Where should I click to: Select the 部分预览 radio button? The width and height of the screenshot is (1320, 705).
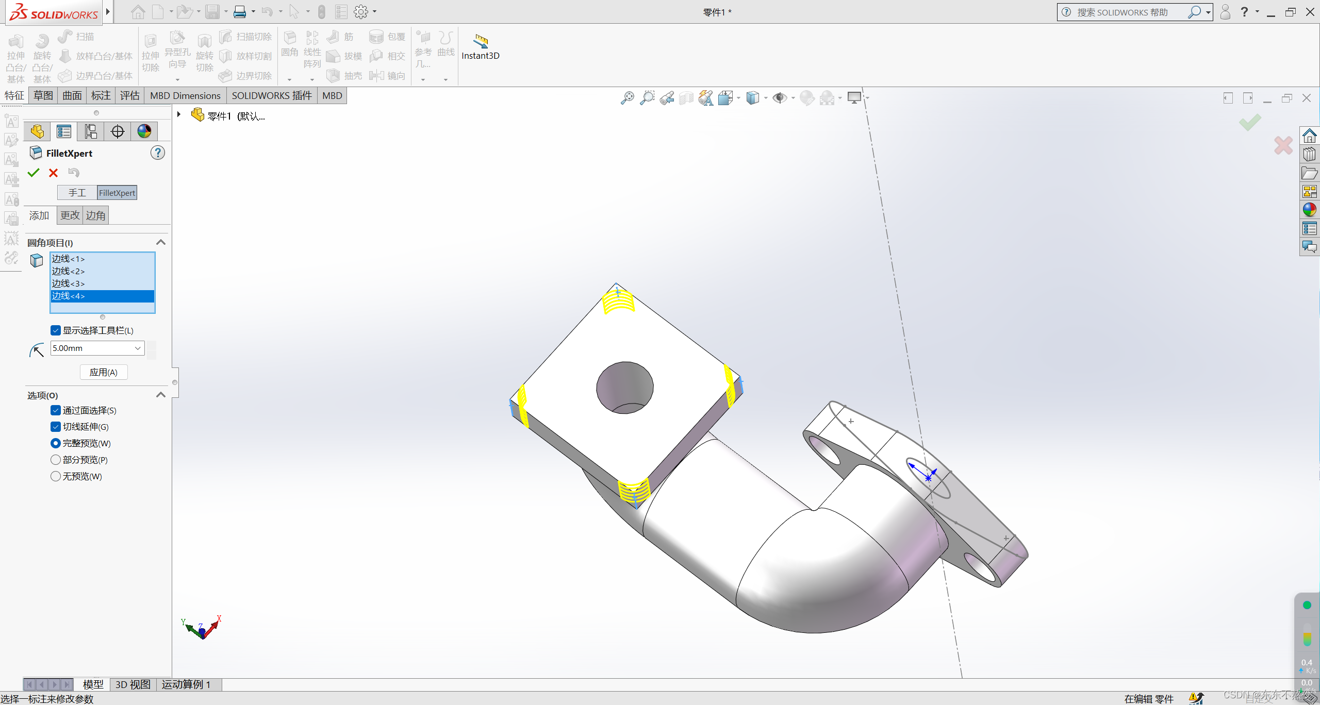point(56,460)
